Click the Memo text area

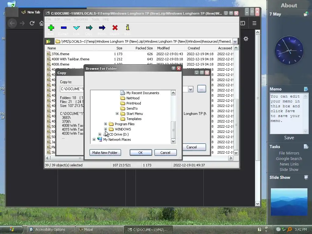tap(286, 114)
